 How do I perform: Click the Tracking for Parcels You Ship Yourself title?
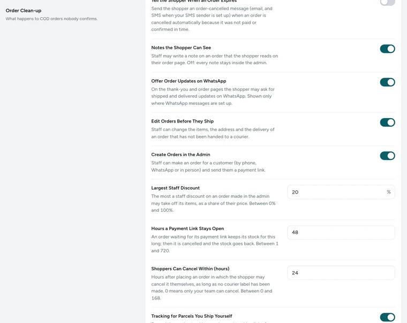192,316
